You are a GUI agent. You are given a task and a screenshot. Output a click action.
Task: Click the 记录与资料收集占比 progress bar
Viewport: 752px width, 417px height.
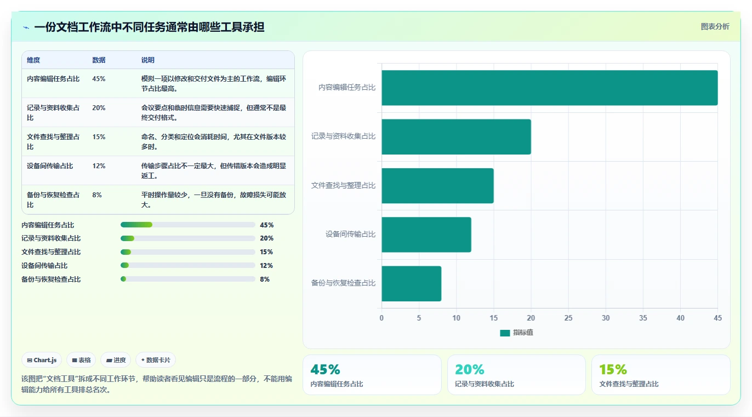click(x=188, y=238)
